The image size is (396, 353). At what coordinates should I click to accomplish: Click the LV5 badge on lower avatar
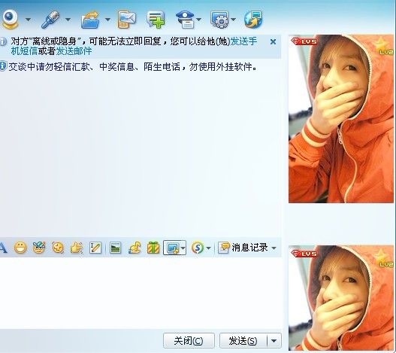point(304,254)
